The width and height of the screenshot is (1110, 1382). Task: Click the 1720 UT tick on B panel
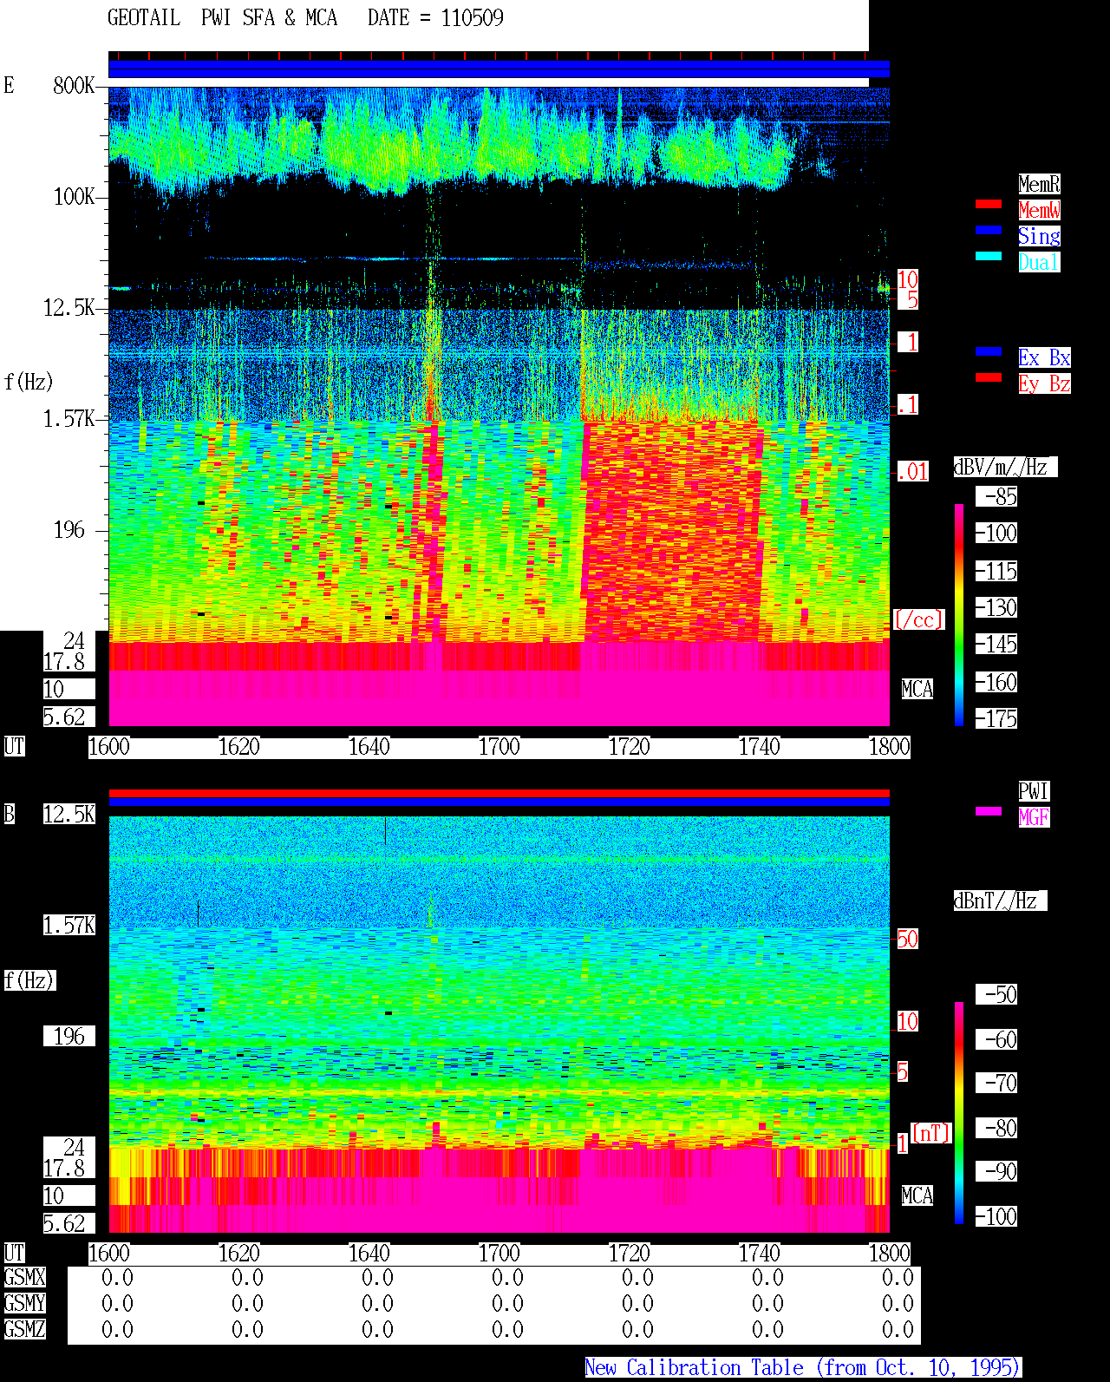tap(629, 1254)
